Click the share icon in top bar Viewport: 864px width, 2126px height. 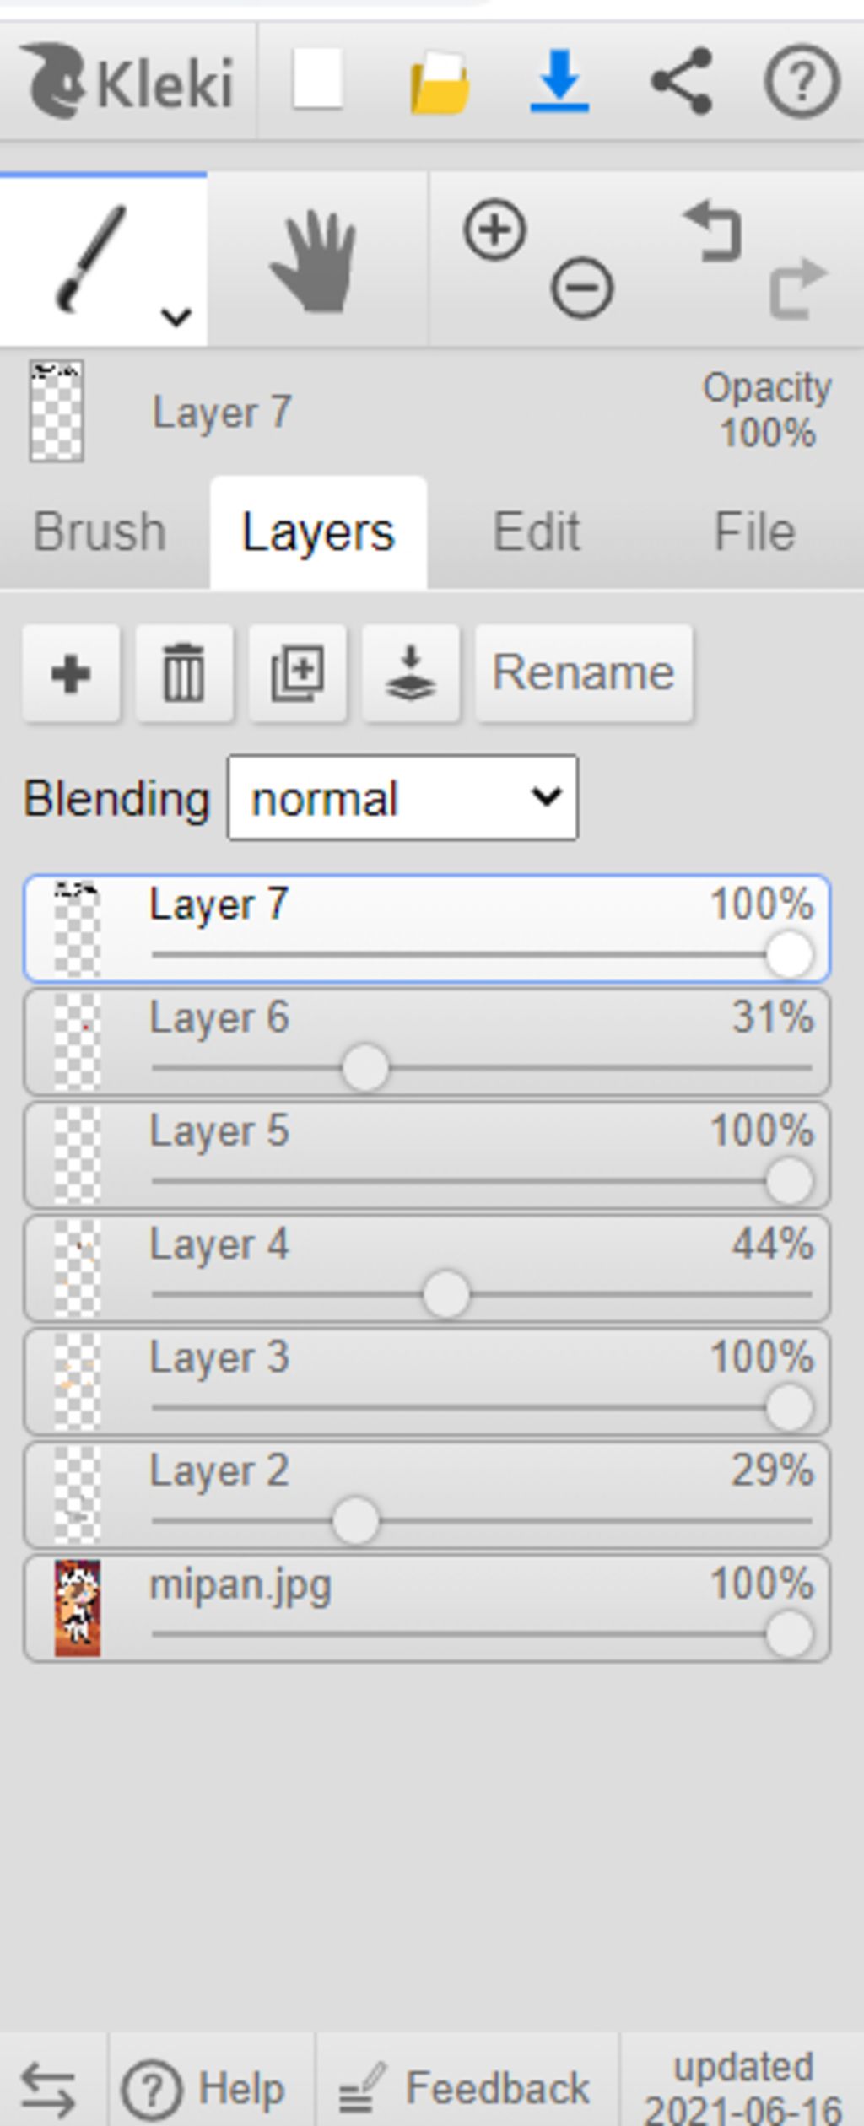point(682,81)
